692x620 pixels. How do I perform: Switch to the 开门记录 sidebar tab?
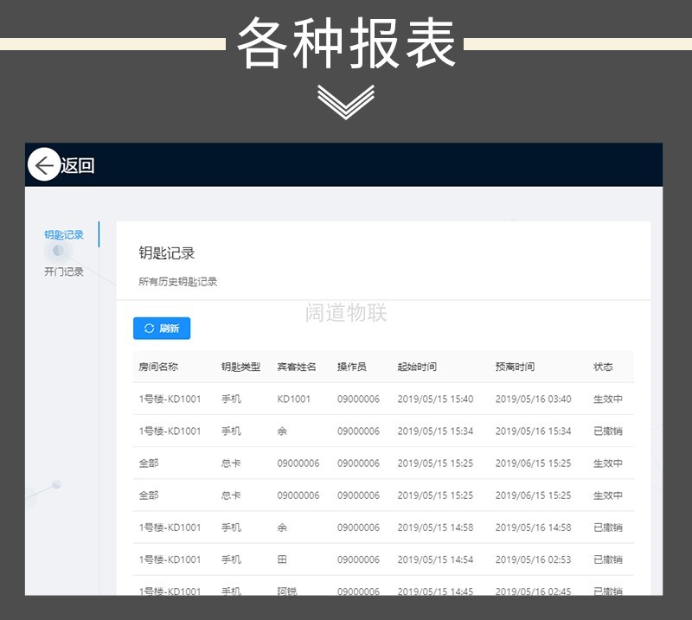pyautogui.click(x=64, y=272)
